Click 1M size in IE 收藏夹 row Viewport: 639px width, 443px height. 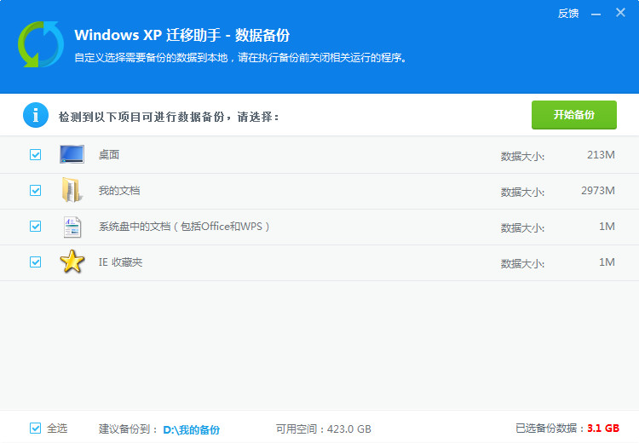pyautogui.click(x=607, y=262)
